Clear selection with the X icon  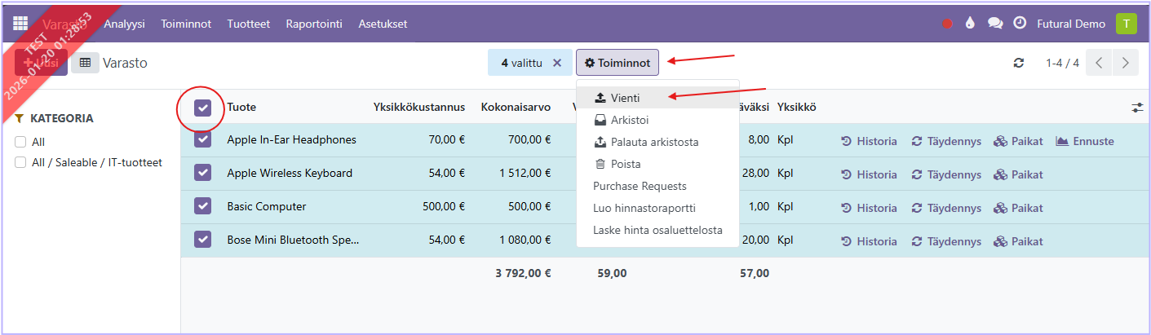click(x=557, y=63)
